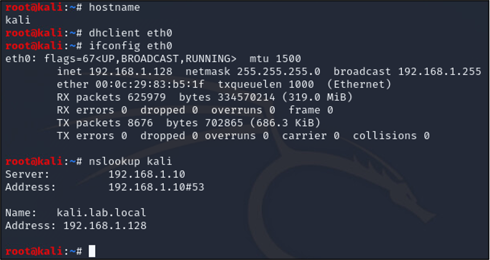Image resolution: width=490 pixels, height=260 pixels.
Task: Click the 'kali' hostname output line
Action: 18,20
